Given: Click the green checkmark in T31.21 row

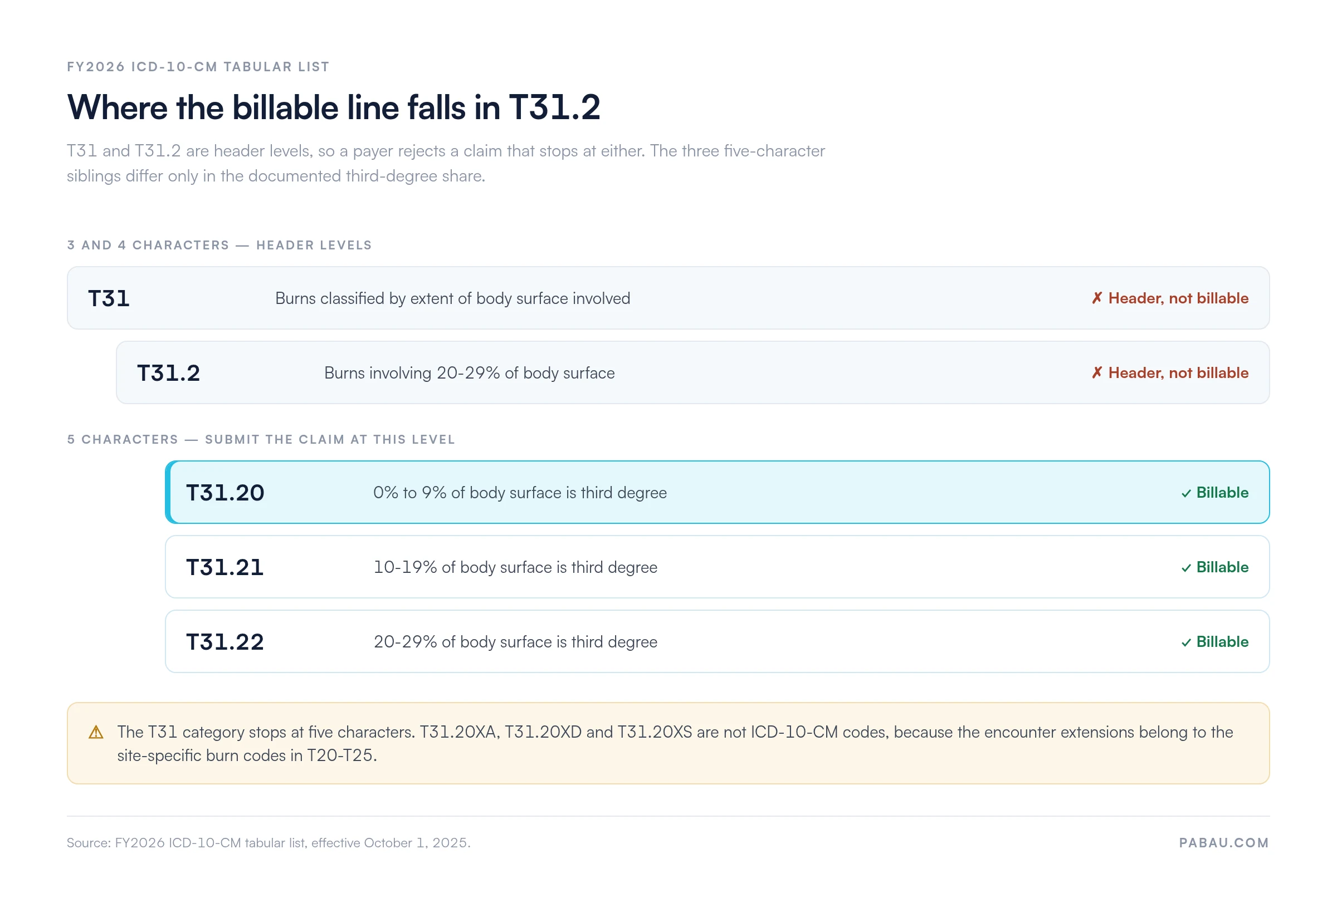Looking at the screenshot, I should coord(1185,568).
